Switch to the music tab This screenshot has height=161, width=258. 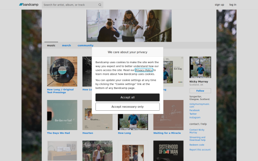pyautogui.click(x=51, y=46)
